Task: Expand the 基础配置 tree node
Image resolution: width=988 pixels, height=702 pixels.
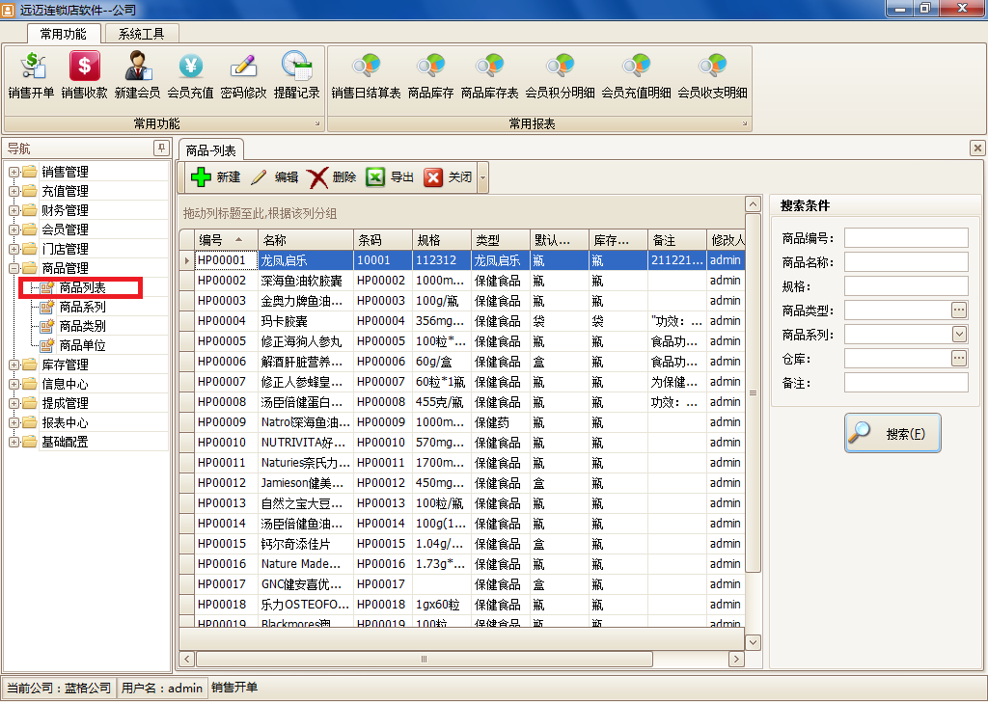Action: (14, 442)
